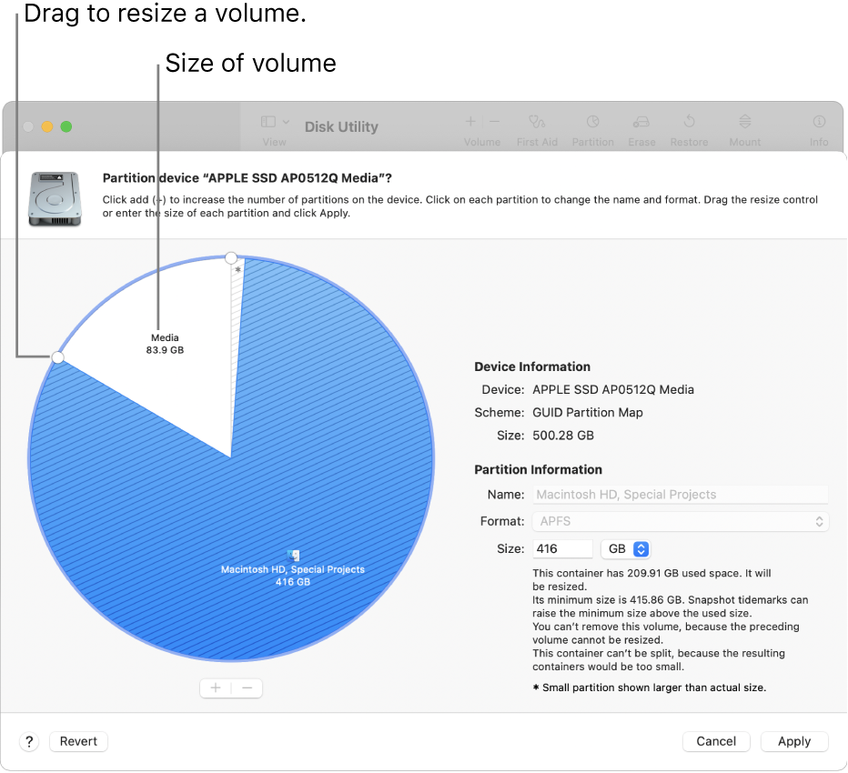The height and width of the screenshot is (773, 848).
Task: Click the Size input field
Action: (562, 548)
